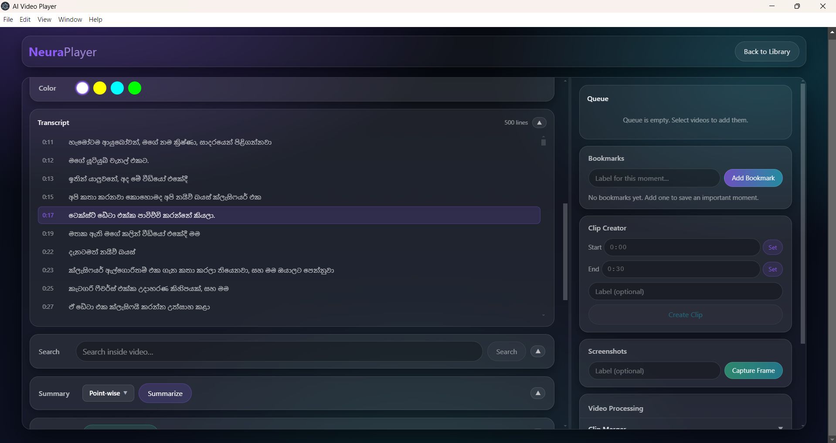Set clip Start time with Set button
836x443 pixels.
(772, 247)
